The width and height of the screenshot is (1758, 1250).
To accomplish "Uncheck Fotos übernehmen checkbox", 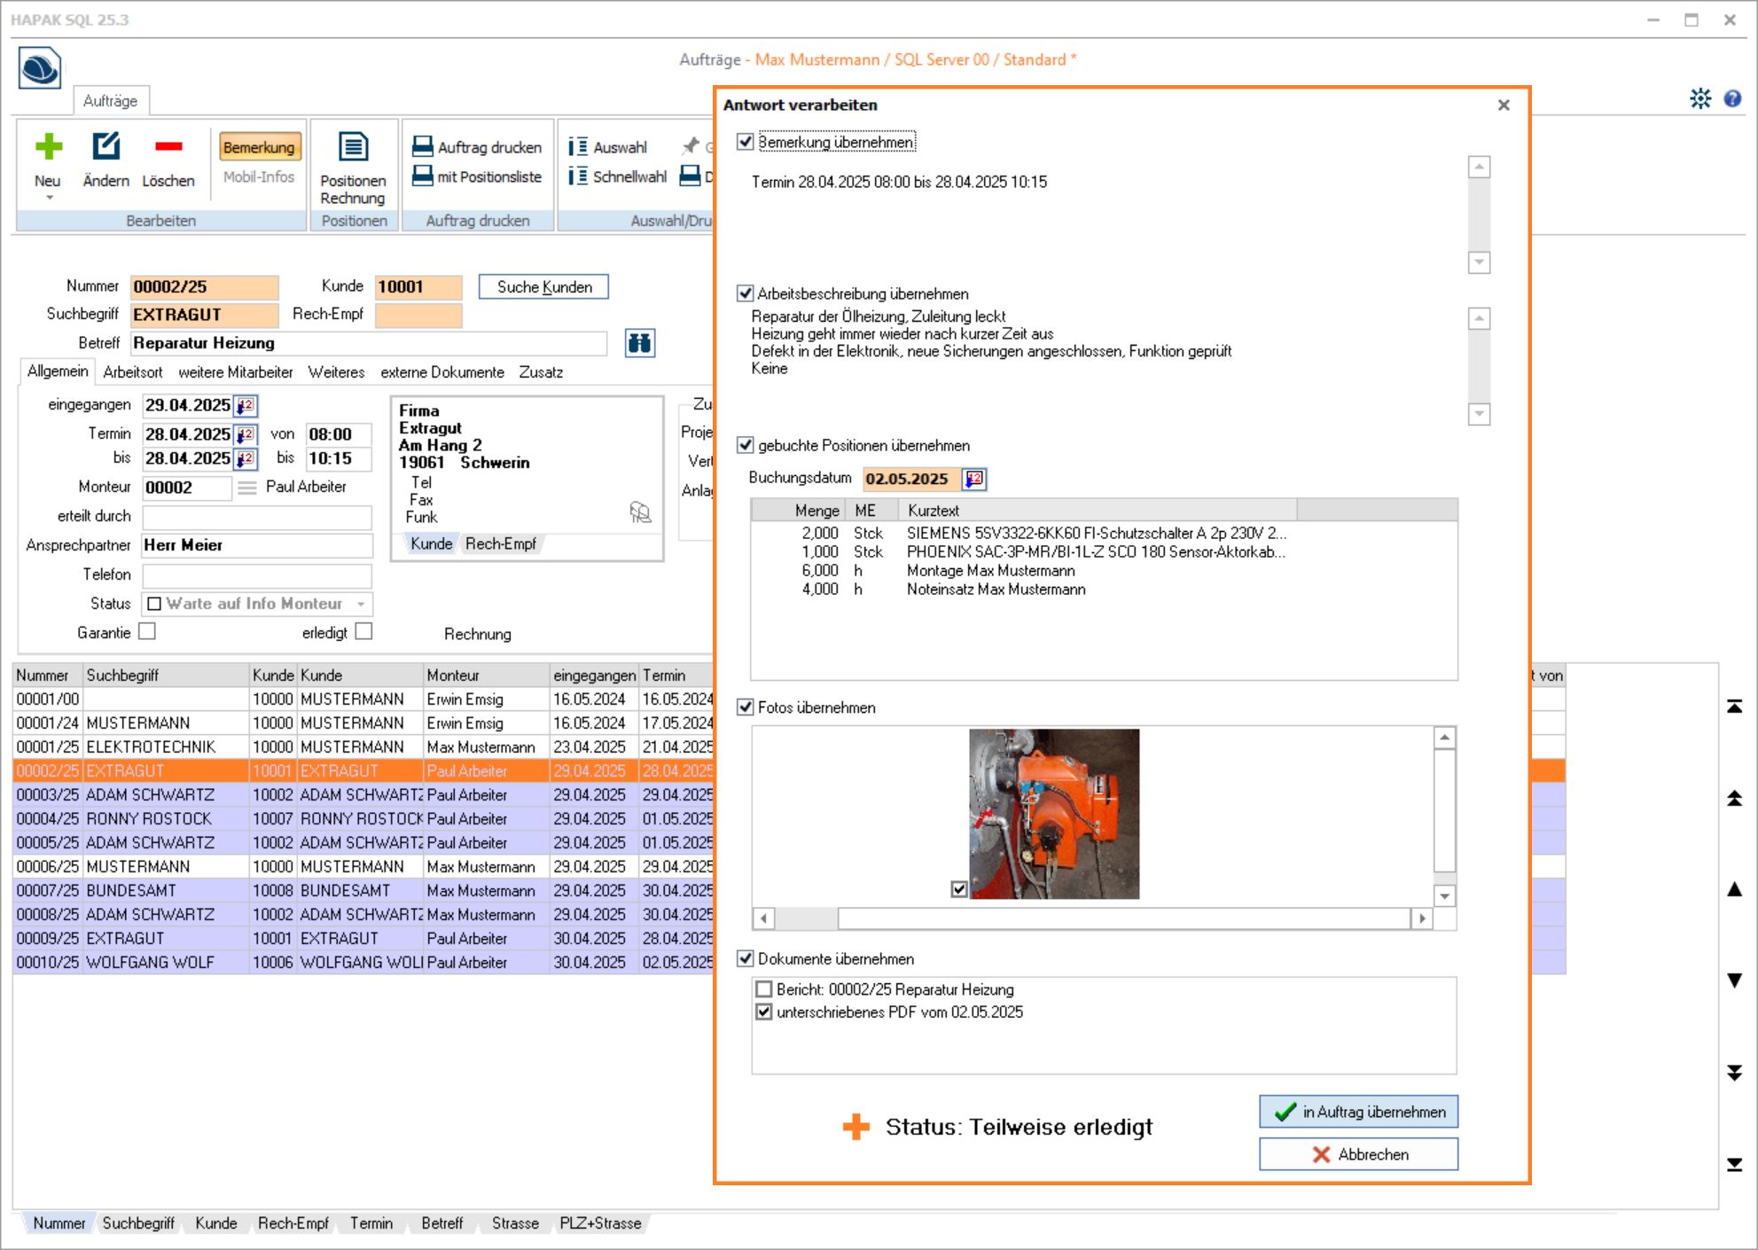I will pyautogui.click(x=746, y=707).
